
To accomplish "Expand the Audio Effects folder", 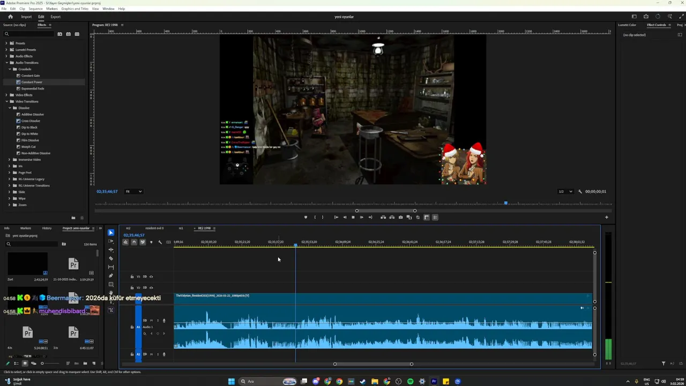I will point(6,56).
